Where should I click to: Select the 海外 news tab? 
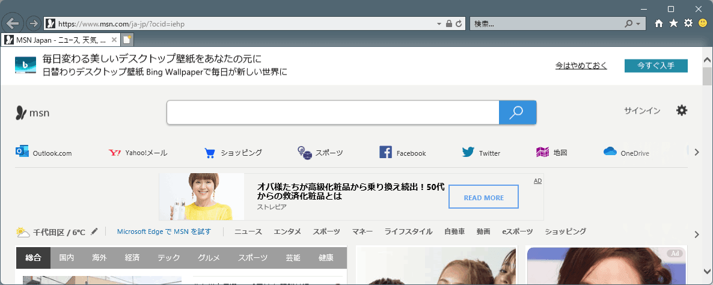click(x=100, y=258)
